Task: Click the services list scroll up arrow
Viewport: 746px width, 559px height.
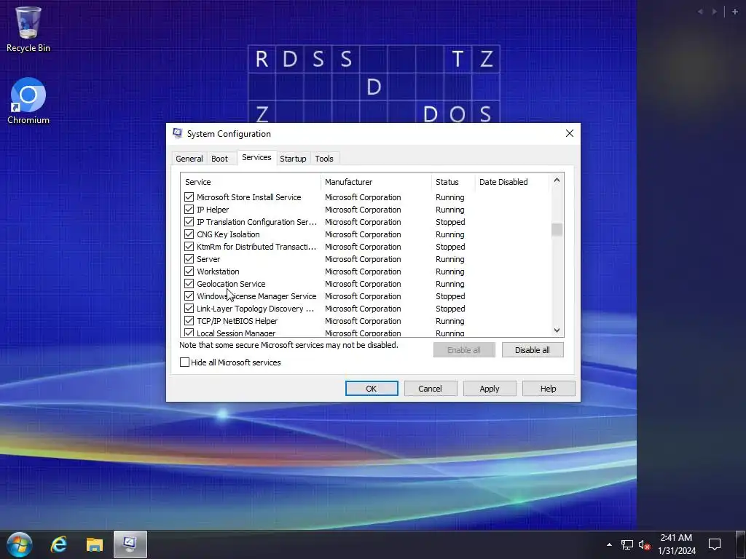Action: tap(557, 181)
